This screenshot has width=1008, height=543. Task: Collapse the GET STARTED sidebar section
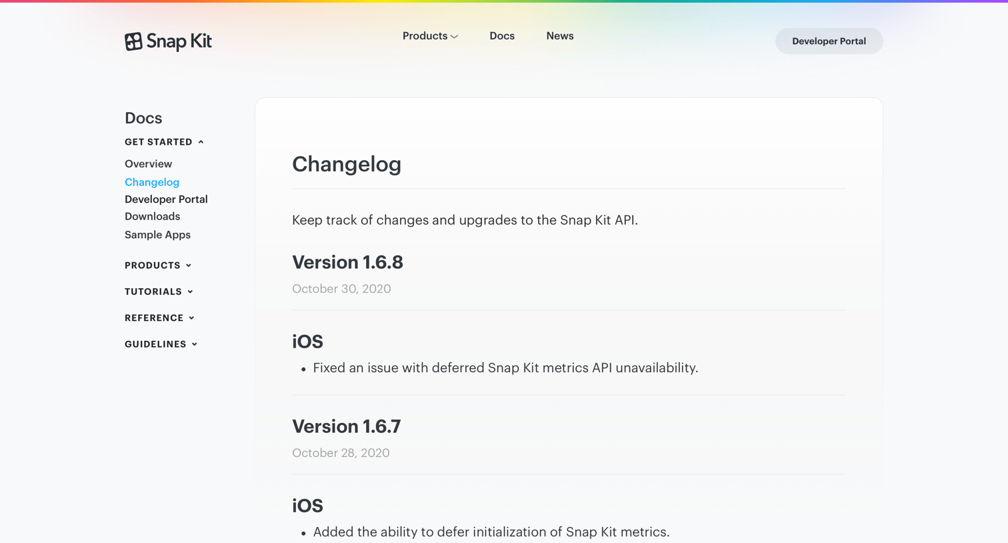(164, 142)
